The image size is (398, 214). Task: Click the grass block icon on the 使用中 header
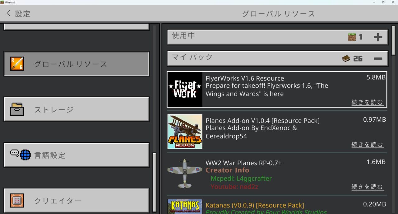(x=352, y=37)
